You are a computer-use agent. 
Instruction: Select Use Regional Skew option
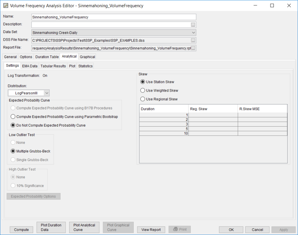tap(143, 99)
